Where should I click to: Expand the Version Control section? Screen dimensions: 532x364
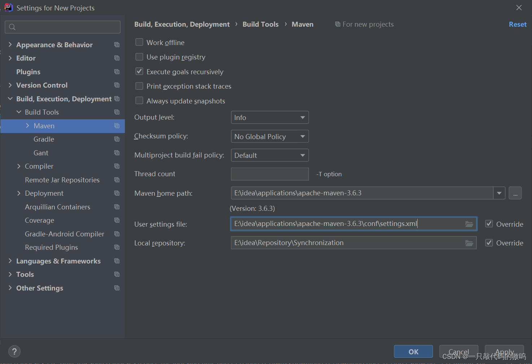coord(10,85)
